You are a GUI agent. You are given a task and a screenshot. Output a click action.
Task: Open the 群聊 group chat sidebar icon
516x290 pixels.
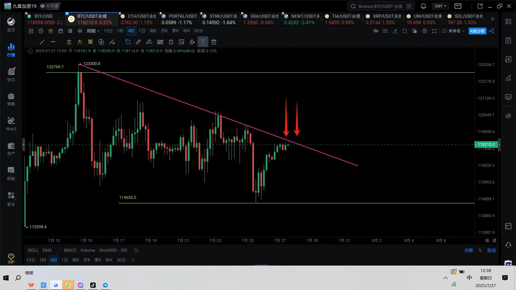(x=11, y=173)
